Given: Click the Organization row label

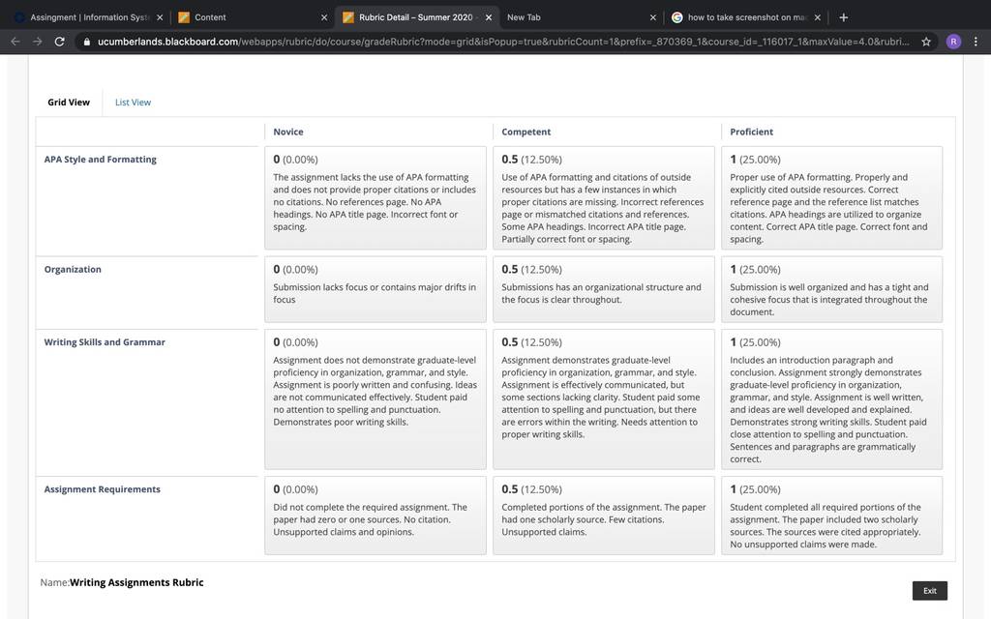Looking at the screenshot, I should point(73,269).
